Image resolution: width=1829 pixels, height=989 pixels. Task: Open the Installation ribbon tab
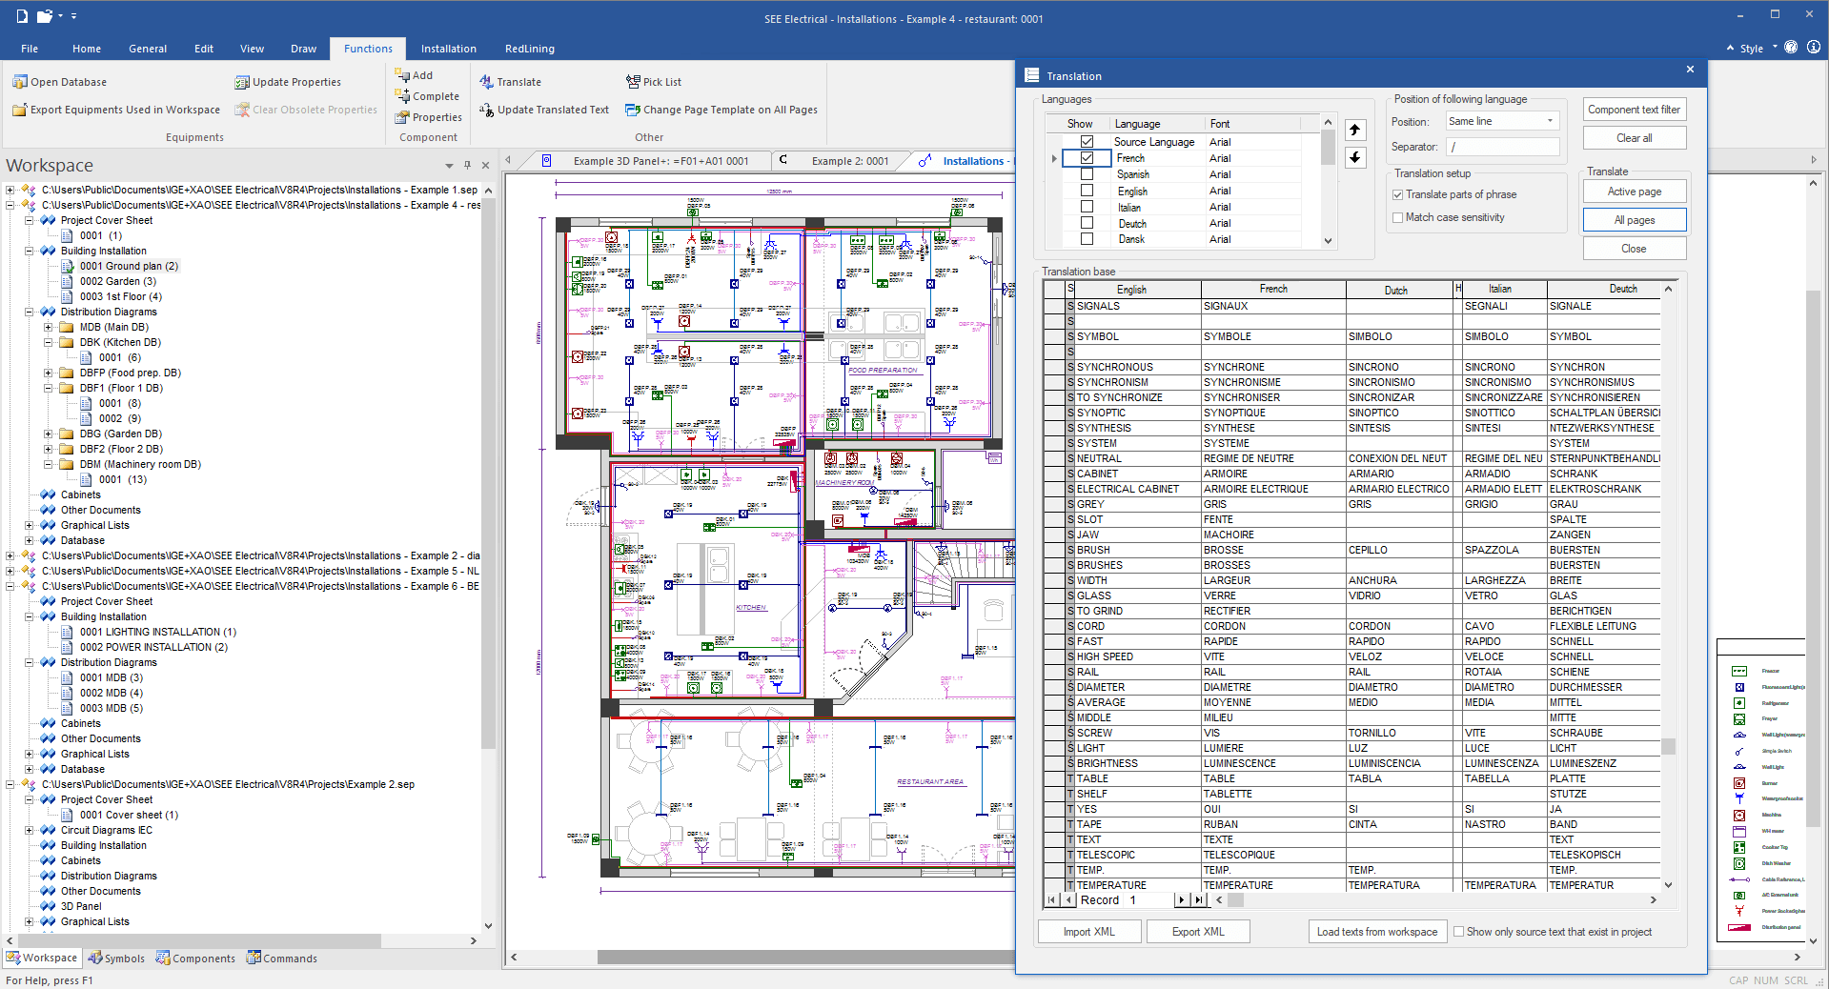point(448,49)
